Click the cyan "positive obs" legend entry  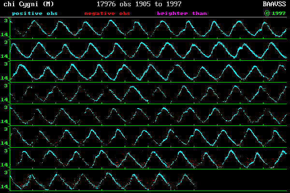click(x=35, y=13)
